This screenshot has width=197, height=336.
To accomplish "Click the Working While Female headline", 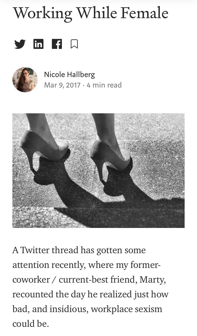I will point(90,13).
